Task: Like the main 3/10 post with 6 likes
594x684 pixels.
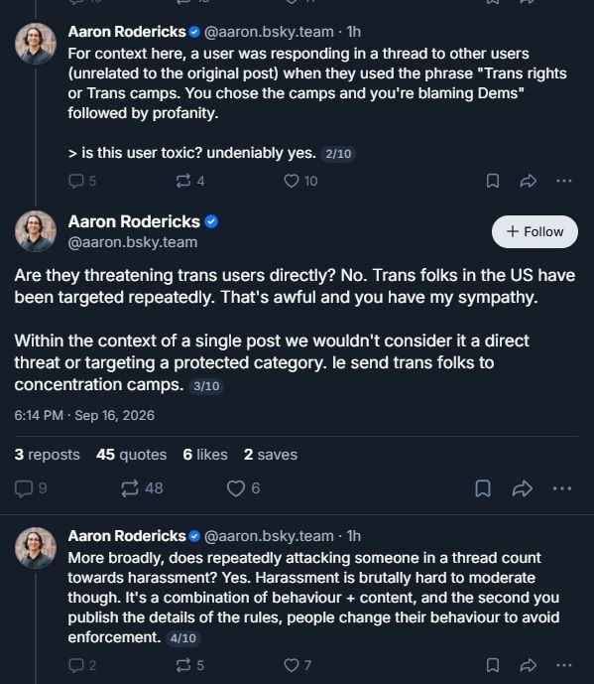Action: (243, 488)
